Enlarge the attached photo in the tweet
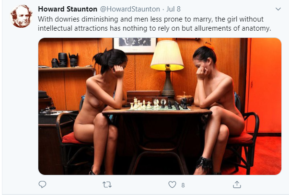 160,106
